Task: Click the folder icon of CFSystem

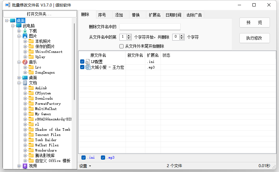Action: click(x=31, y=93)
